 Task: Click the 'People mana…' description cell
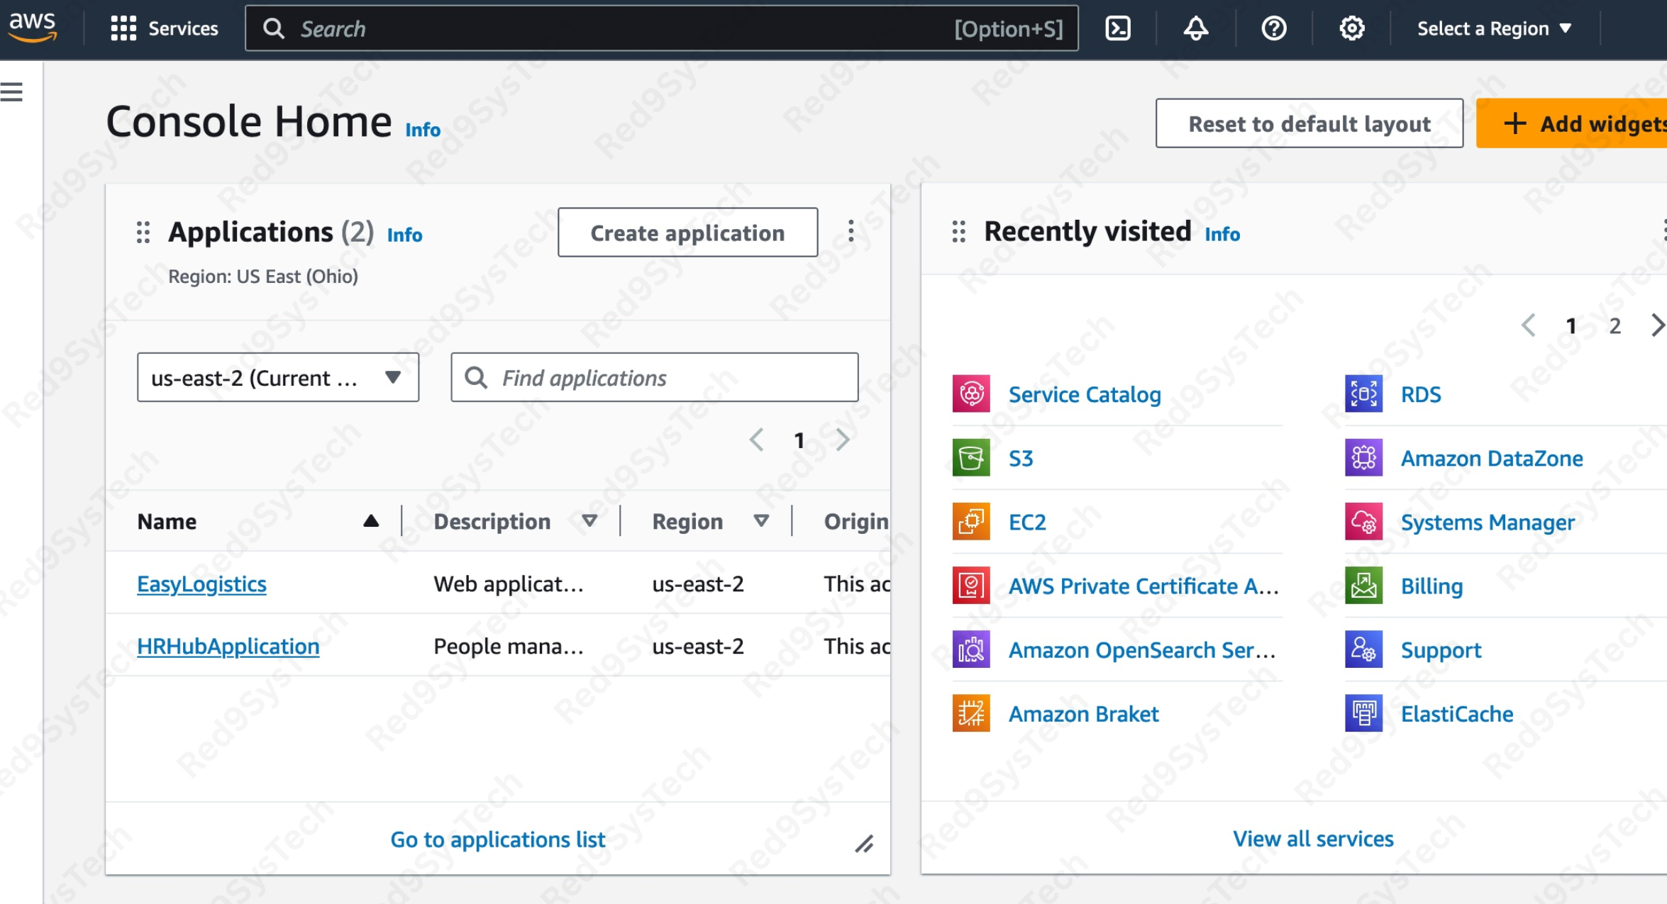tap(508, 646)
